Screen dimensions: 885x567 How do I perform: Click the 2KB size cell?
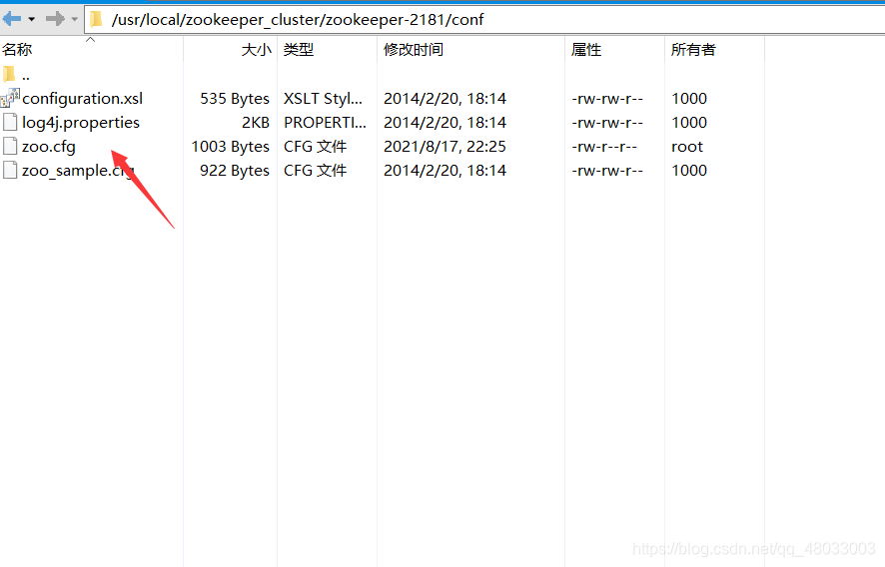[x=256, y=123]
